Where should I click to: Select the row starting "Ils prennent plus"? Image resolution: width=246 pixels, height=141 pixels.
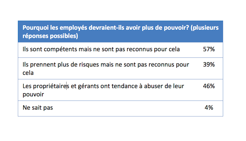(106, 65)
